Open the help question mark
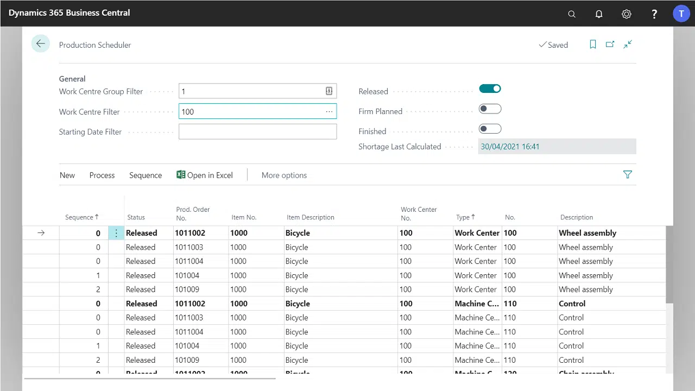The image size is (695, 391). (654, 14)
